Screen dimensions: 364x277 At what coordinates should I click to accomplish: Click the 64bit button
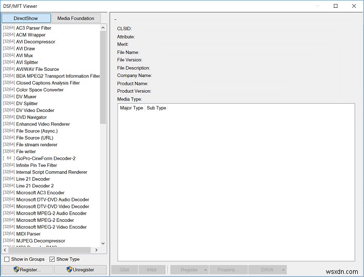coord(152,270)
